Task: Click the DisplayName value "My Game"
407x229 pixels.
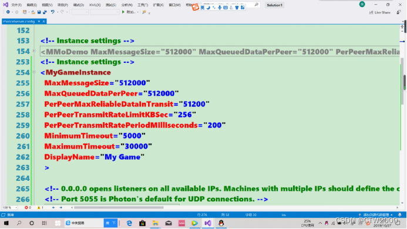Action: 122,157
